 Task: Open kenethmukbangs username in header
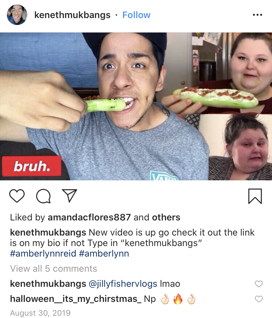(72, 15)
